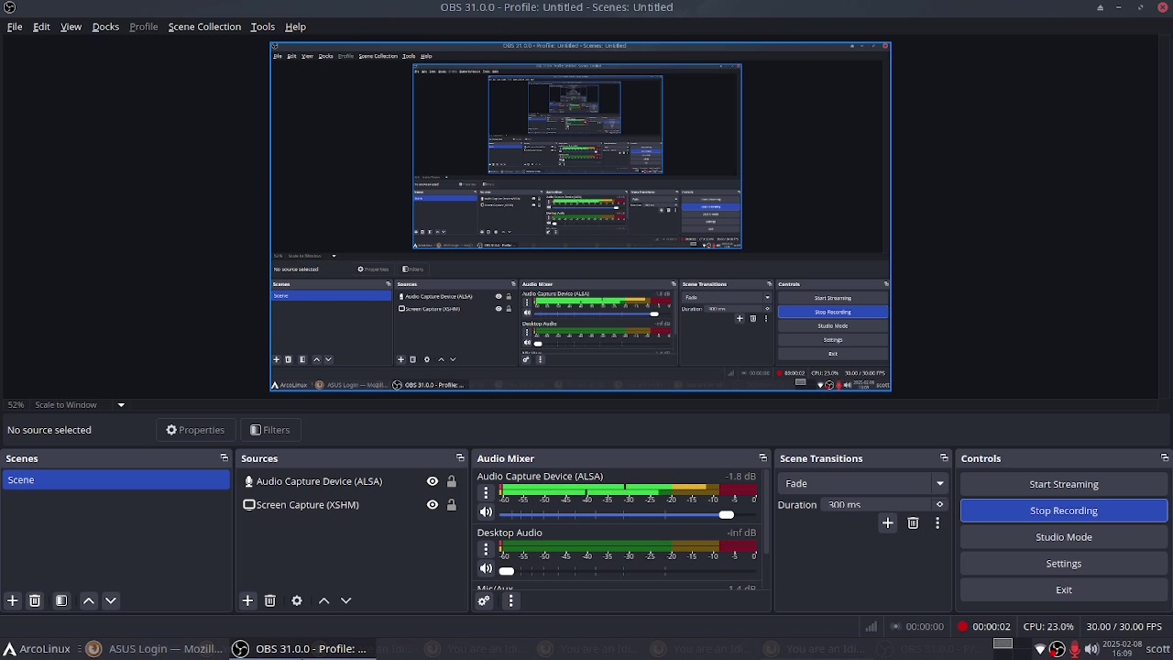1173x660 pixels.
Task: Add a new scene with the plus icon
Action: [x=13, y=600]
